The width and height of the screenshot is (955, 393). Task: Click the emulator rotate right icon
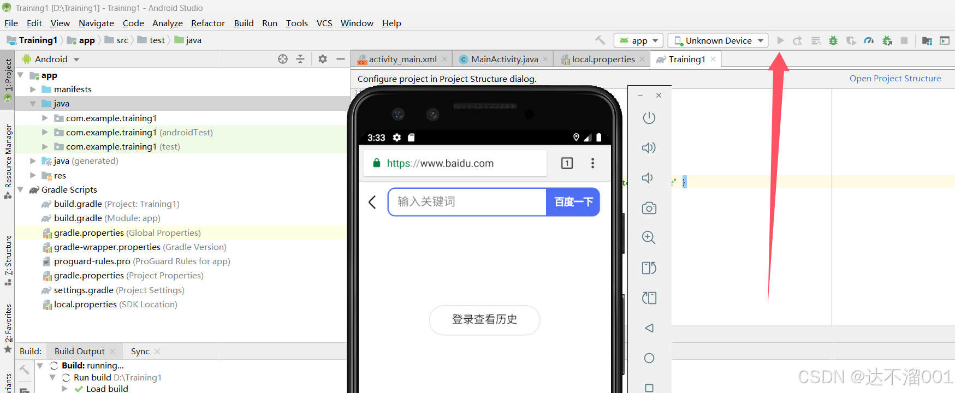pos(649,298)
